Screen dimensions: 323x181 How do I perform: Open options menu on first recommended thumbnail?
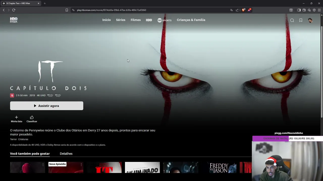click(x=43, y=165)
